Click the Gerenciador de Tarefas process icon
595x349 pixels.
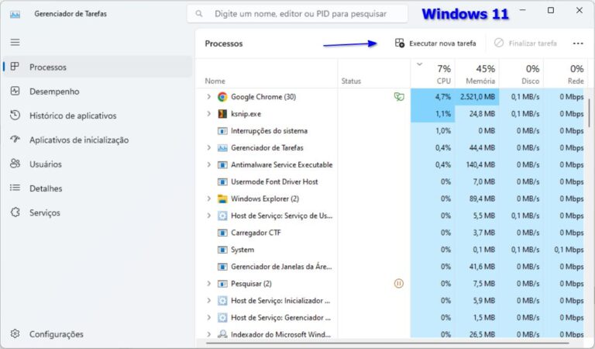tap(222, 147)
